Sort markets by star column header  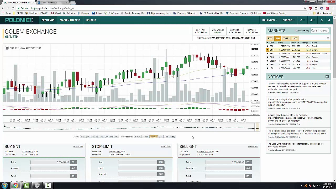click(x=267, y=43)
